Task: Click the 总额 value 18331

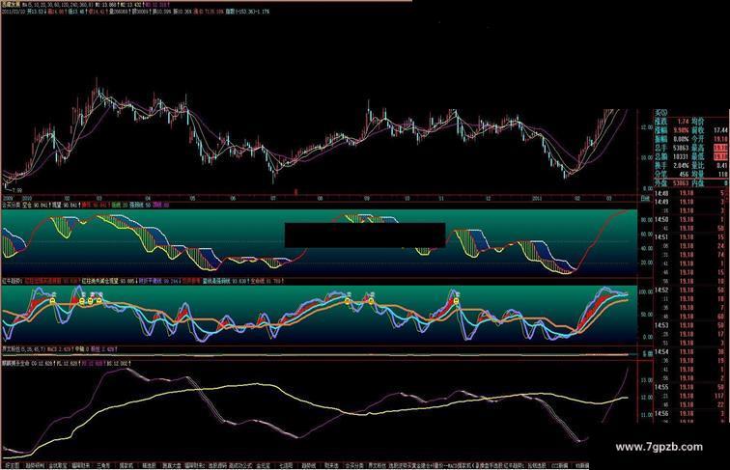Action: coord(681,156)
